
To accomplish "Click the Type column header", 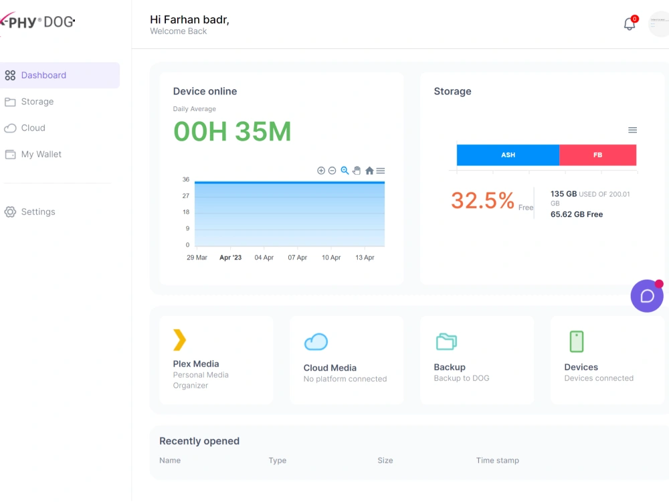I will tap(278, 461).
